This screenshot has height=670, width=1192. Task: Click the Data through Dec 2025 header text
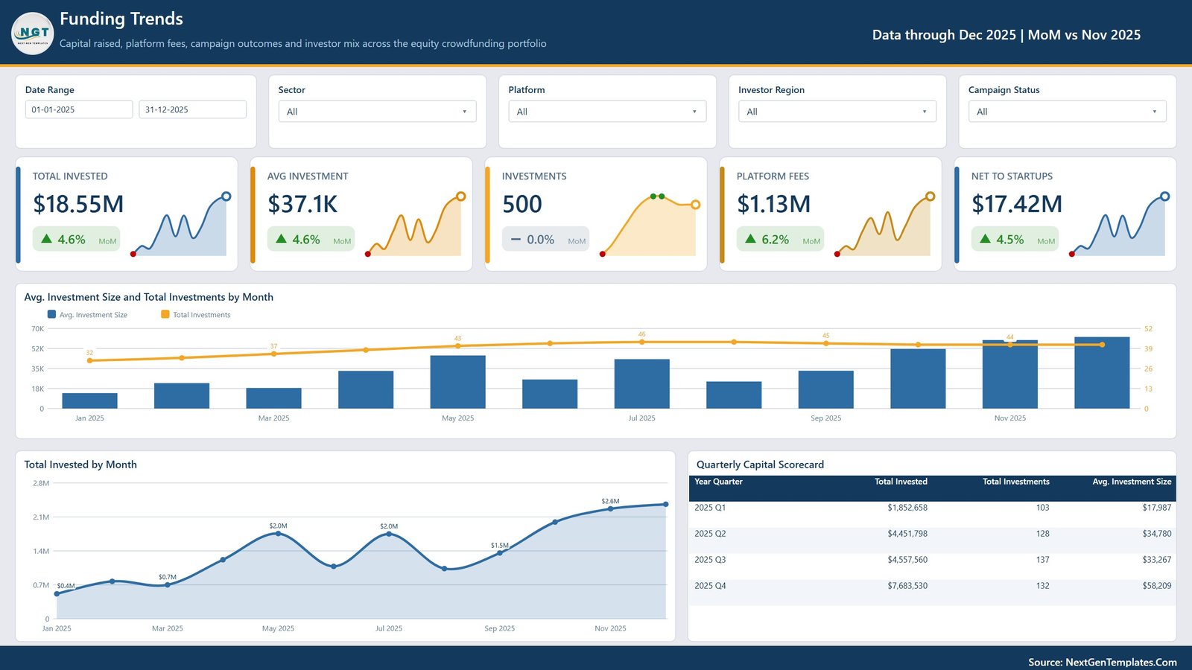(1006, 35)
